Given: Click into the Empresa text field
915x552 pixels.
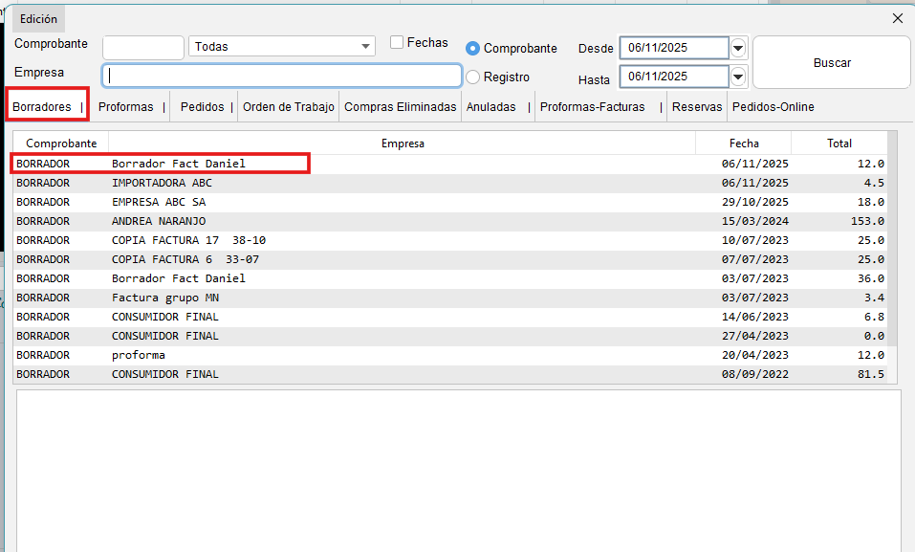Looking at the screenshot, I should [282, 76].
